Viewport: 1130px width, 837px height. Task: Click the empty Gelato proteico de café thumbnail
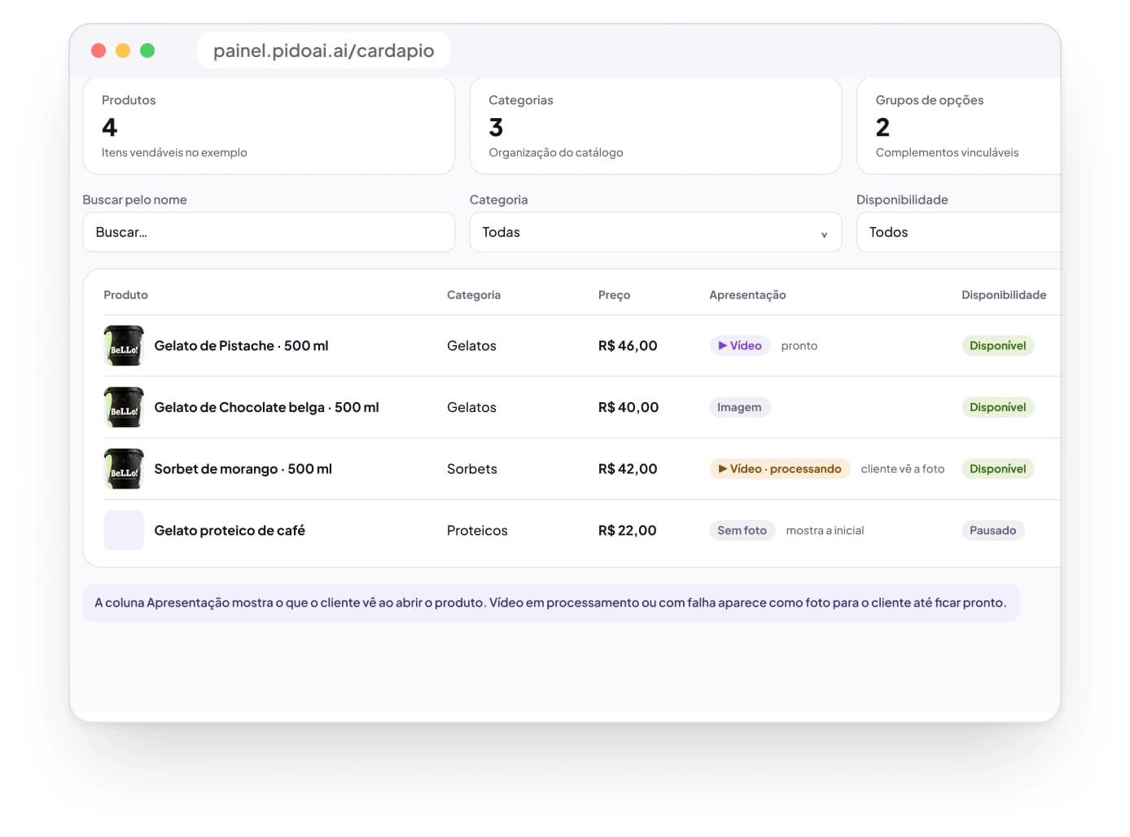124,530
